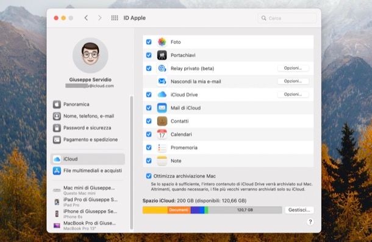Image resolution: width=372 pixels, height=242 pixels.
Task: Click the yellow storage bar segment
Action: click(155, 210)
